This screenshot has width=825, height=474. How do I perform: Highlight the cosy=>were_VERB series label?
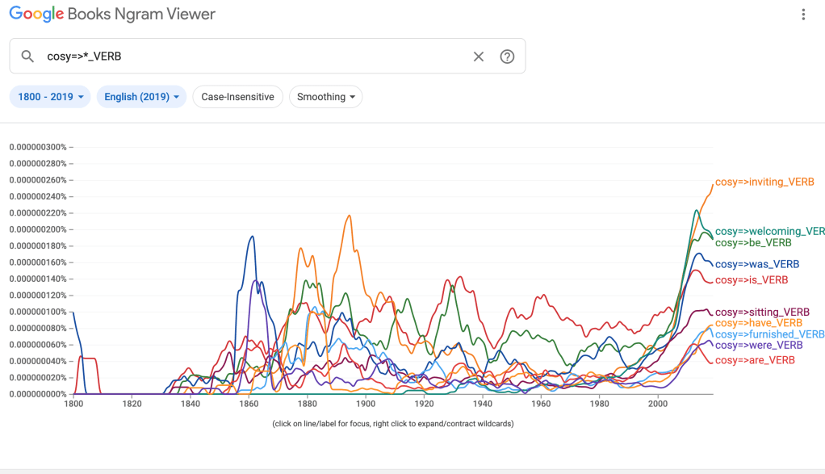point(759,346)
